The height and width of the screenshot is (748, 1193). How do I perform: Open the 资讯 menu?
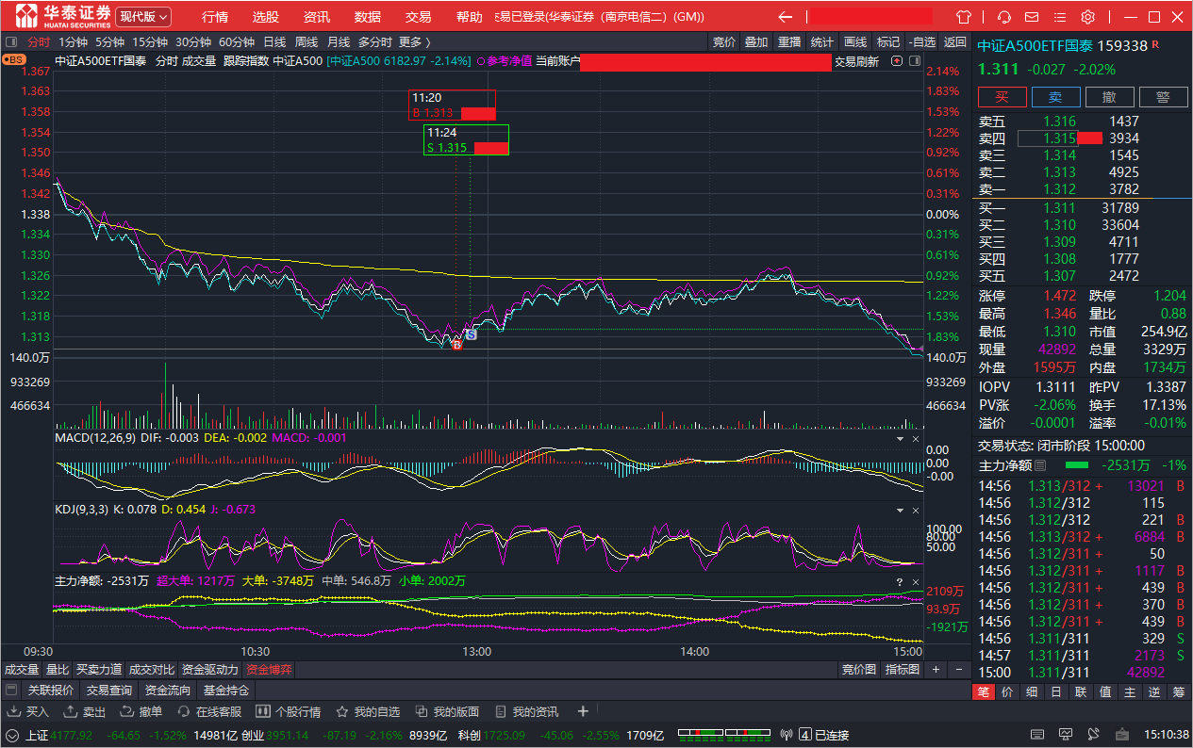point(317,17)
